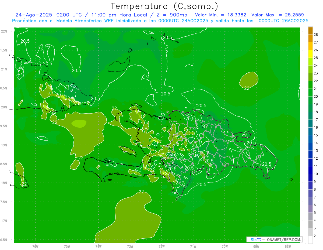Image resolution: width=323 pixels, height=250 pixels.
Task: Click the "25" color bar label
Action: [x=316, y=58]
